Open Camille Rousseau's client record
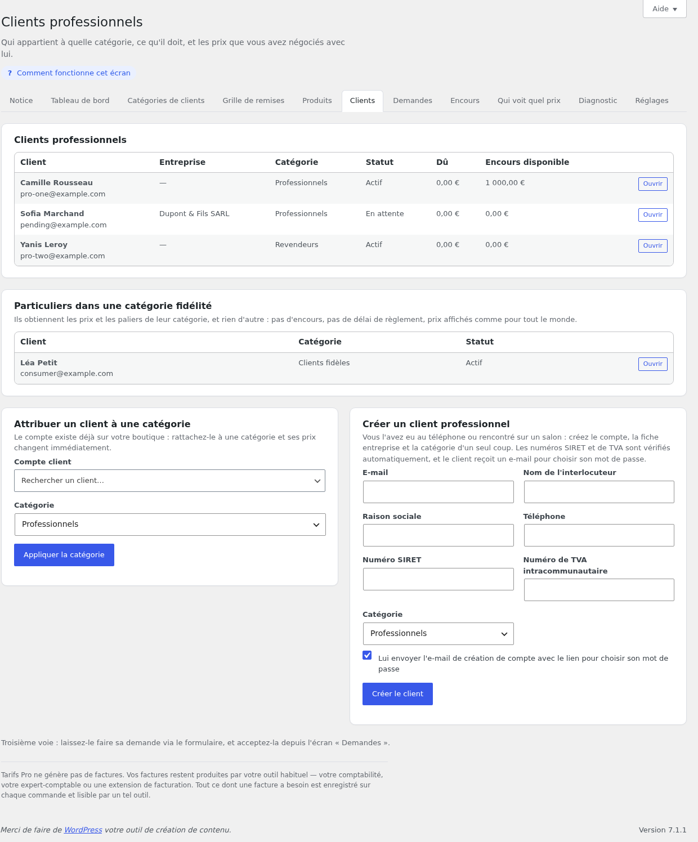This screenshot has width=698, height=842. (x=652, y=184)
